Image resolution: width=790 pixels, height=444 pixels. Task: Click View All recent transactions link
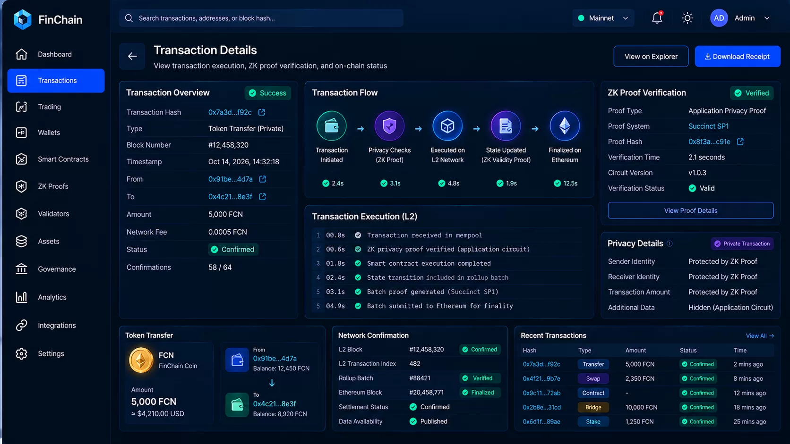(760, 336)
